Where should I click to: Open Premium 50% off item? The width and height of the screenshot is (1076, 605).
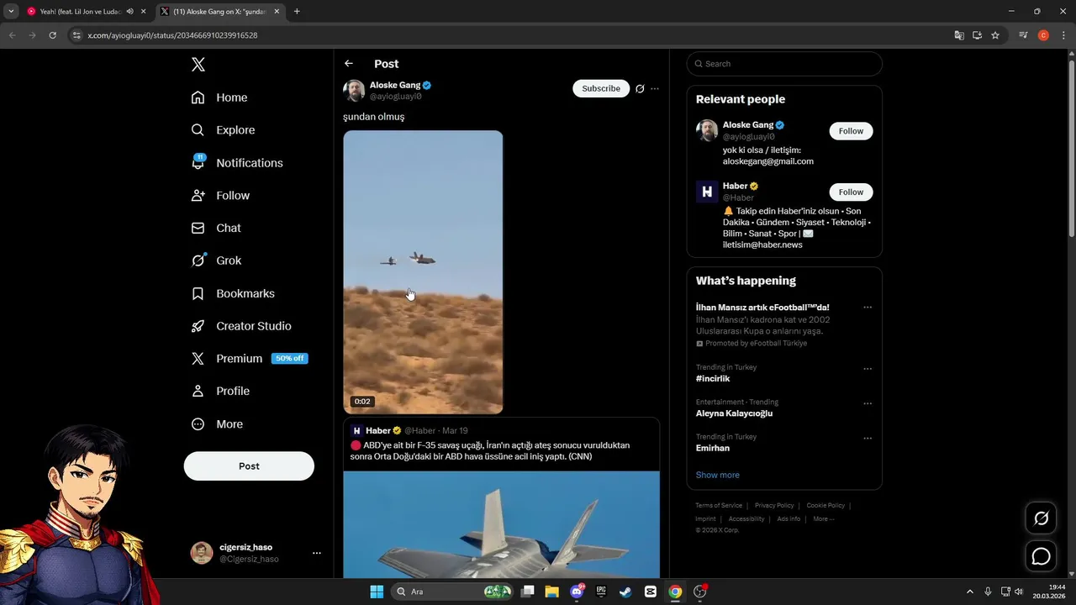click(x=249, y=359)
